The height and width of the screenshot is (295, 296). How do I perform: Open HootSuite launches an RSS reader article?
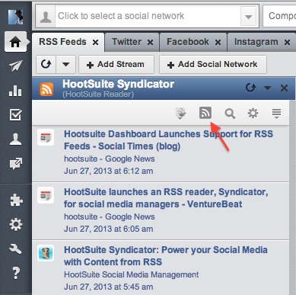tap(166, 198)
